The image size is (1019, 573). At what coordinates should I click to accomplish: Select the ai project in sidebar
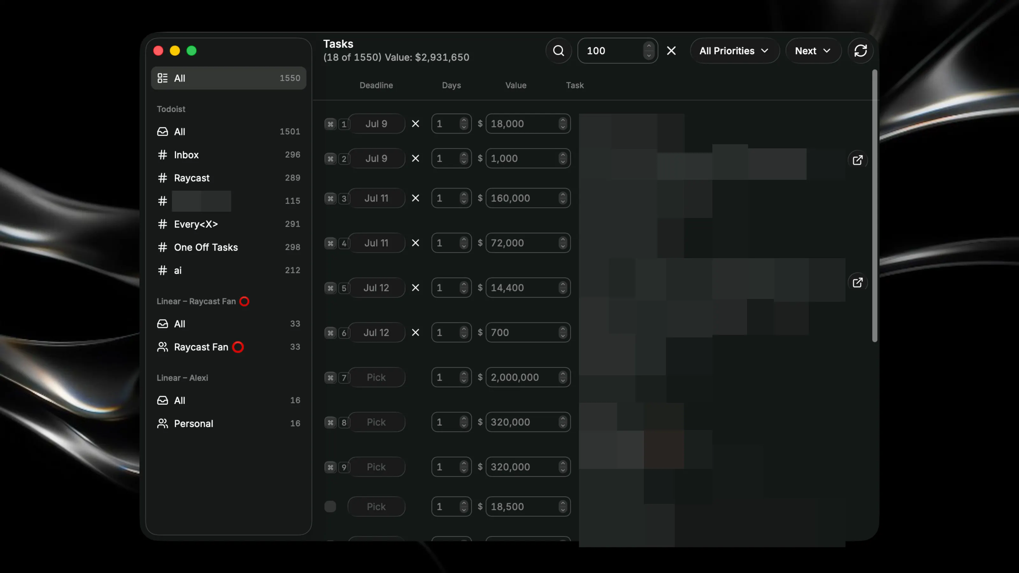(x=229, y=270)
